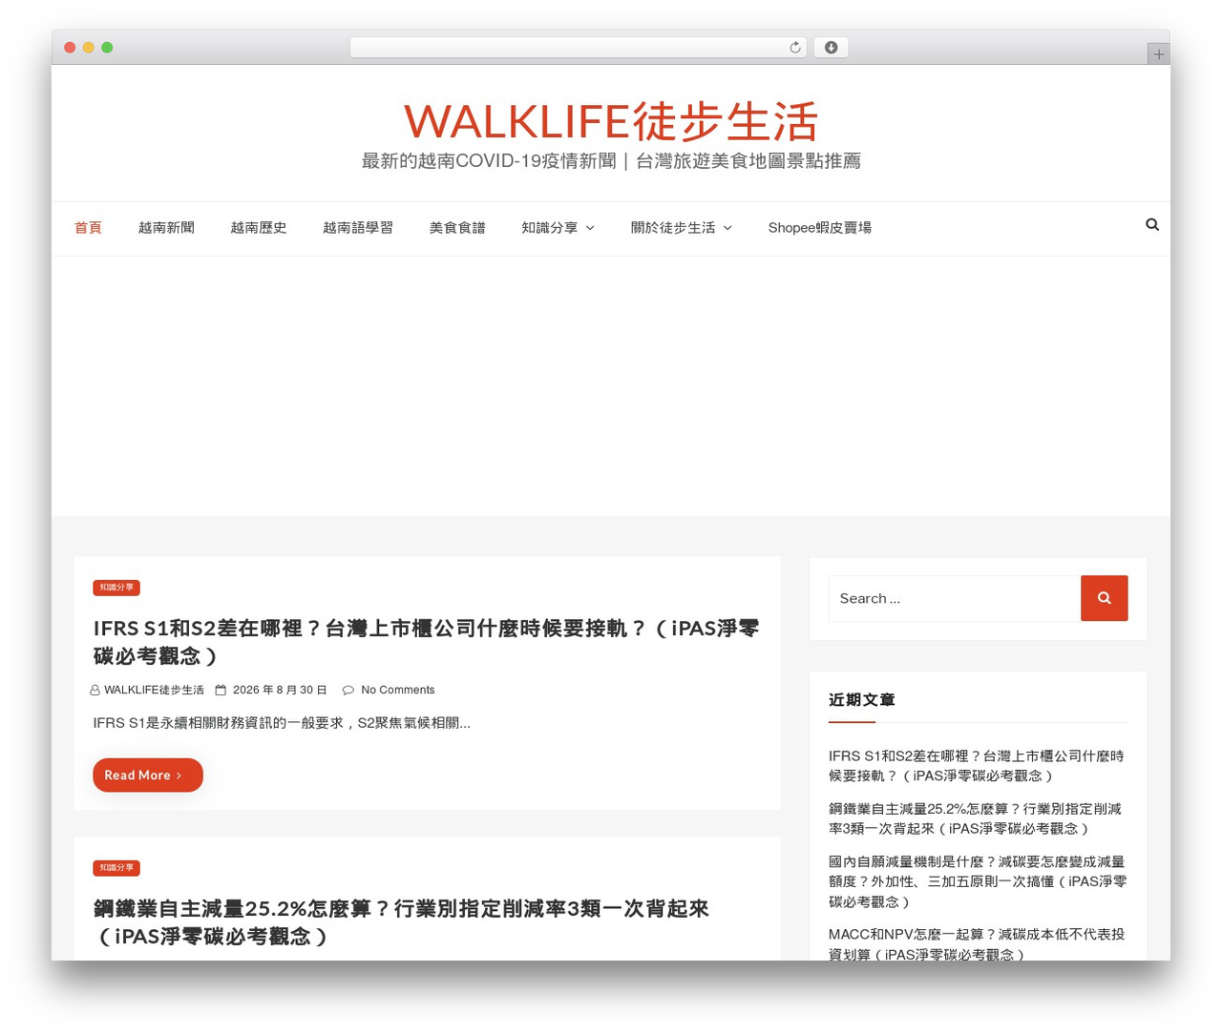The width and height of the screenshot is (1222, 1034).
Task: Click Read More on the IFRS article
Action: point(148,775)
